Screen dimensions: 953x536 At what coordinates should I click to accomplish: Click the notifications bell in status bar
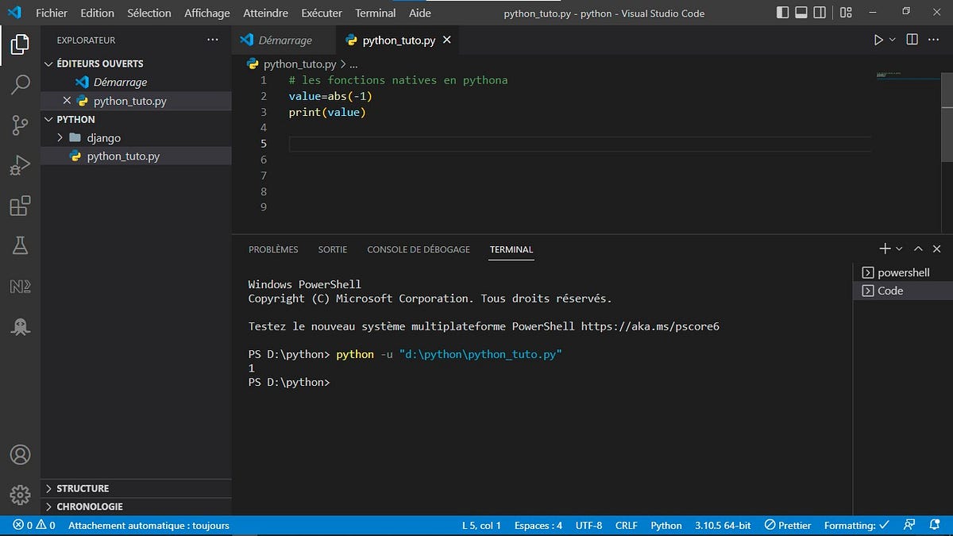(x=936, y=525)
